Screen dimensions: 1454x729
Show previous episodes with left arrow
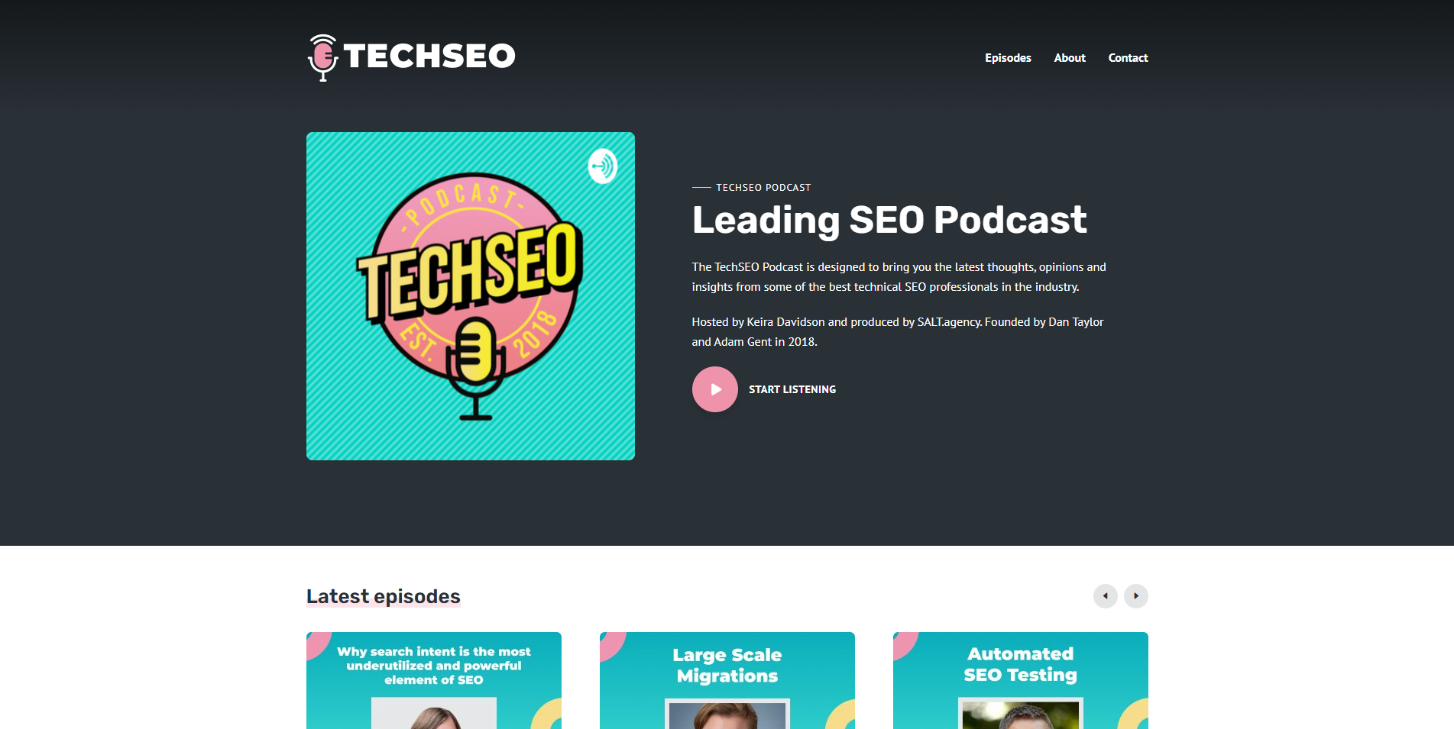coord(1105,596)
